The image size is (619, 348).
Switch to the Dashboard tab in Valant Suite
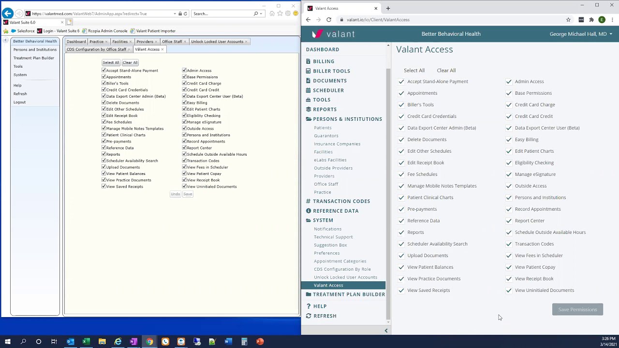coord(76,42)
